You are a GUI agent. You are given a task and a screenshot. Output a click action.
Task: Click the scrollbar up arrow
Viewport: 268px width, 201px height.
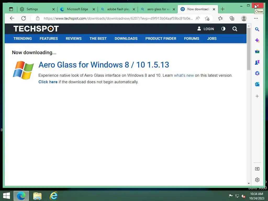pyautogui.click(x=249, y=26)
